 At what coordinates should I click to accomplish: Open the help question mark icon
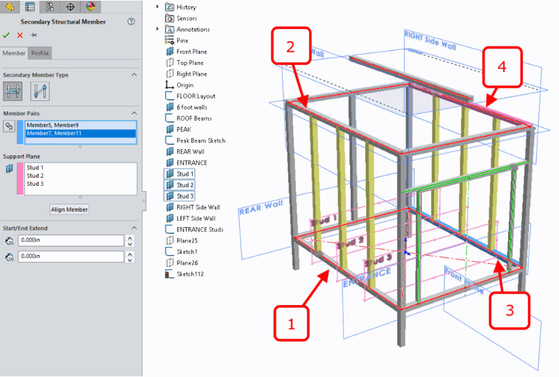pyautogui.click(x=131, y=22)
